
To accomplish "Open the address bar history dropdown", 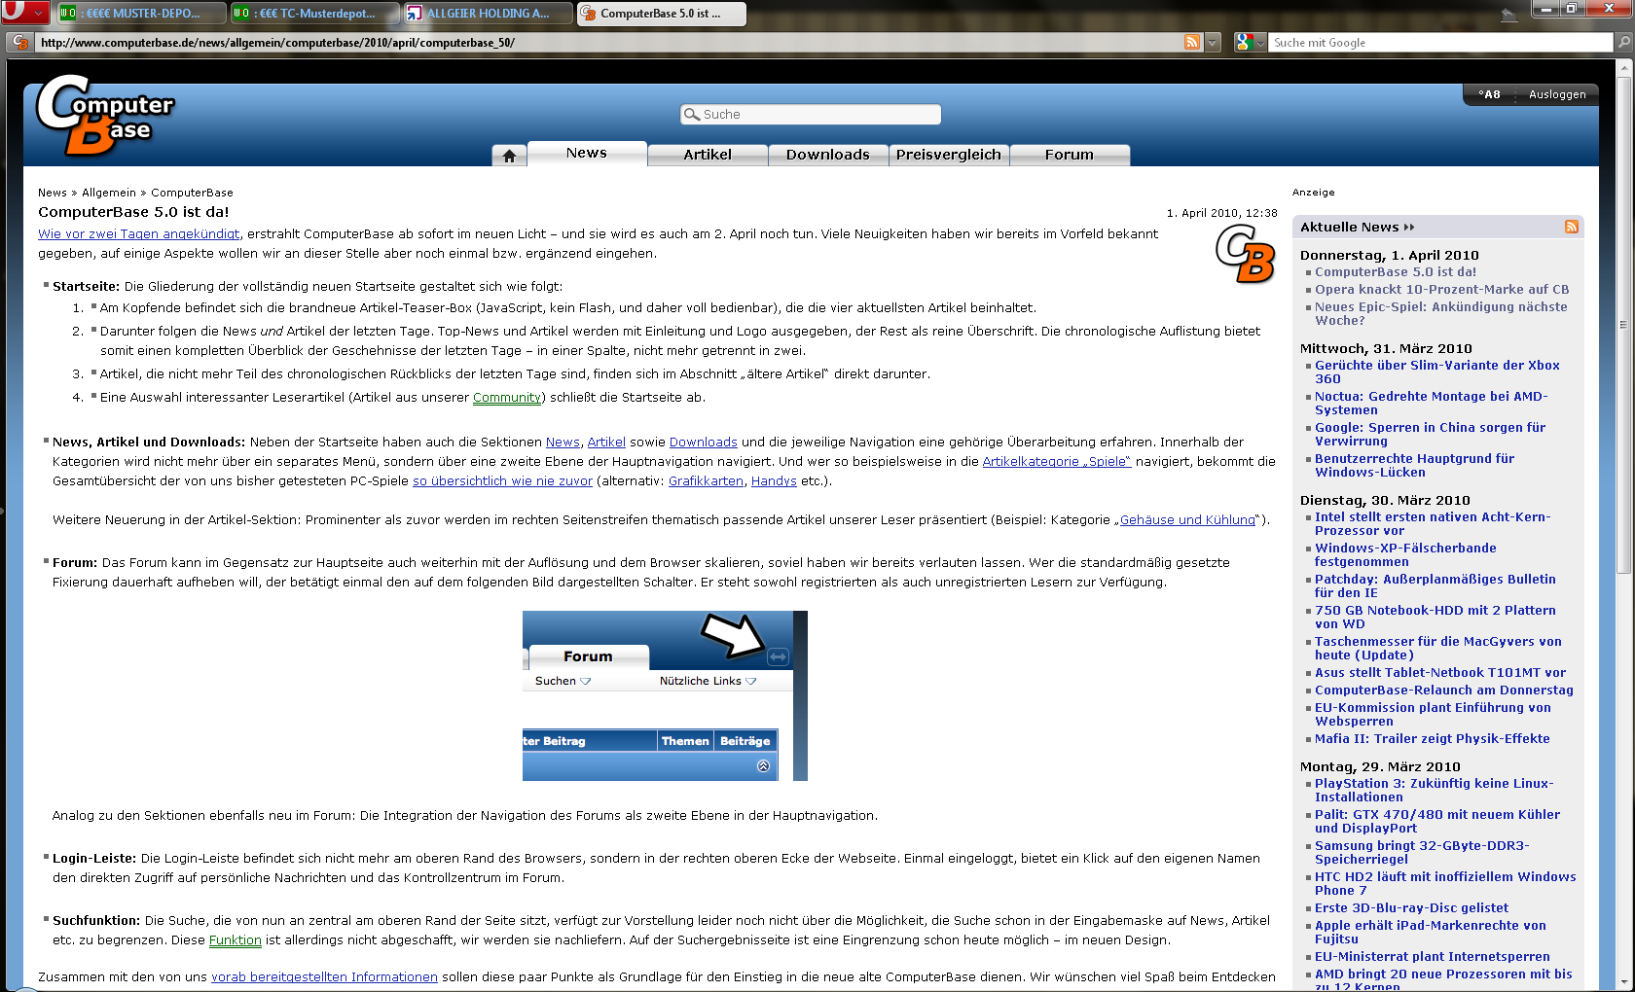I will click(1213, 42).
